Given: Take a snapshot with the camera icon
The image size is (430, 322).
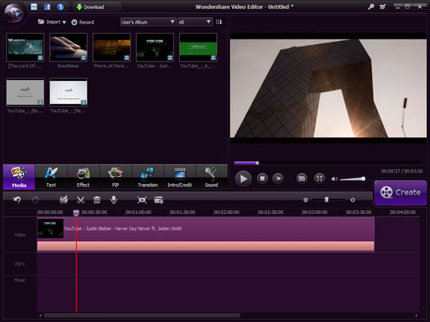Looking at the screenshot, I should [x=302, y=178].
